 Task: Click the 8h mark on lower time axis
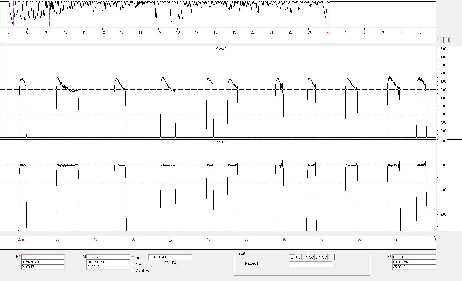coord(171,241)
